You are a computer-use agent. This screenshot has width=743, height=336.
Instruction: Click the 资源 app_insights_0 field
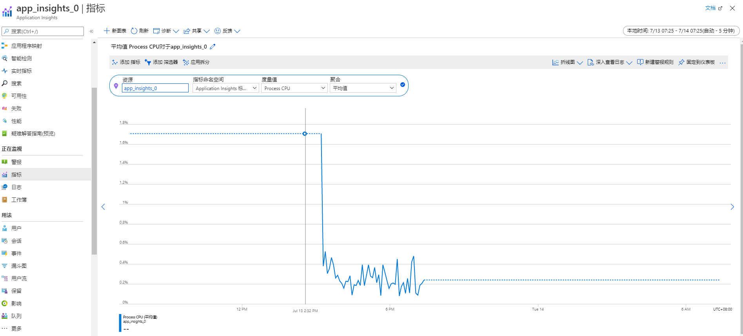pos(155,88)
